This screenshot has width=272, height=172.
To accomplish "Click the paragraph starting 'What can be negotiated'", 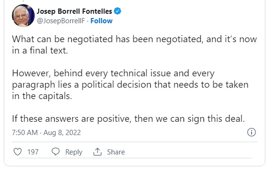I will coord(135,45).
